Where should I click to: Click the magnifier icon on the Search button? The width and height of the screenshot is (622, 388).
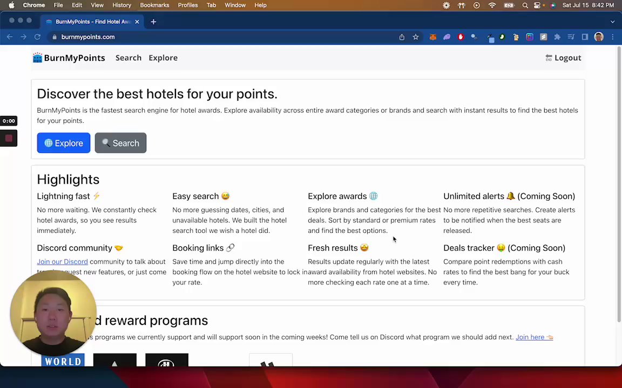click(x=106, y=143)
